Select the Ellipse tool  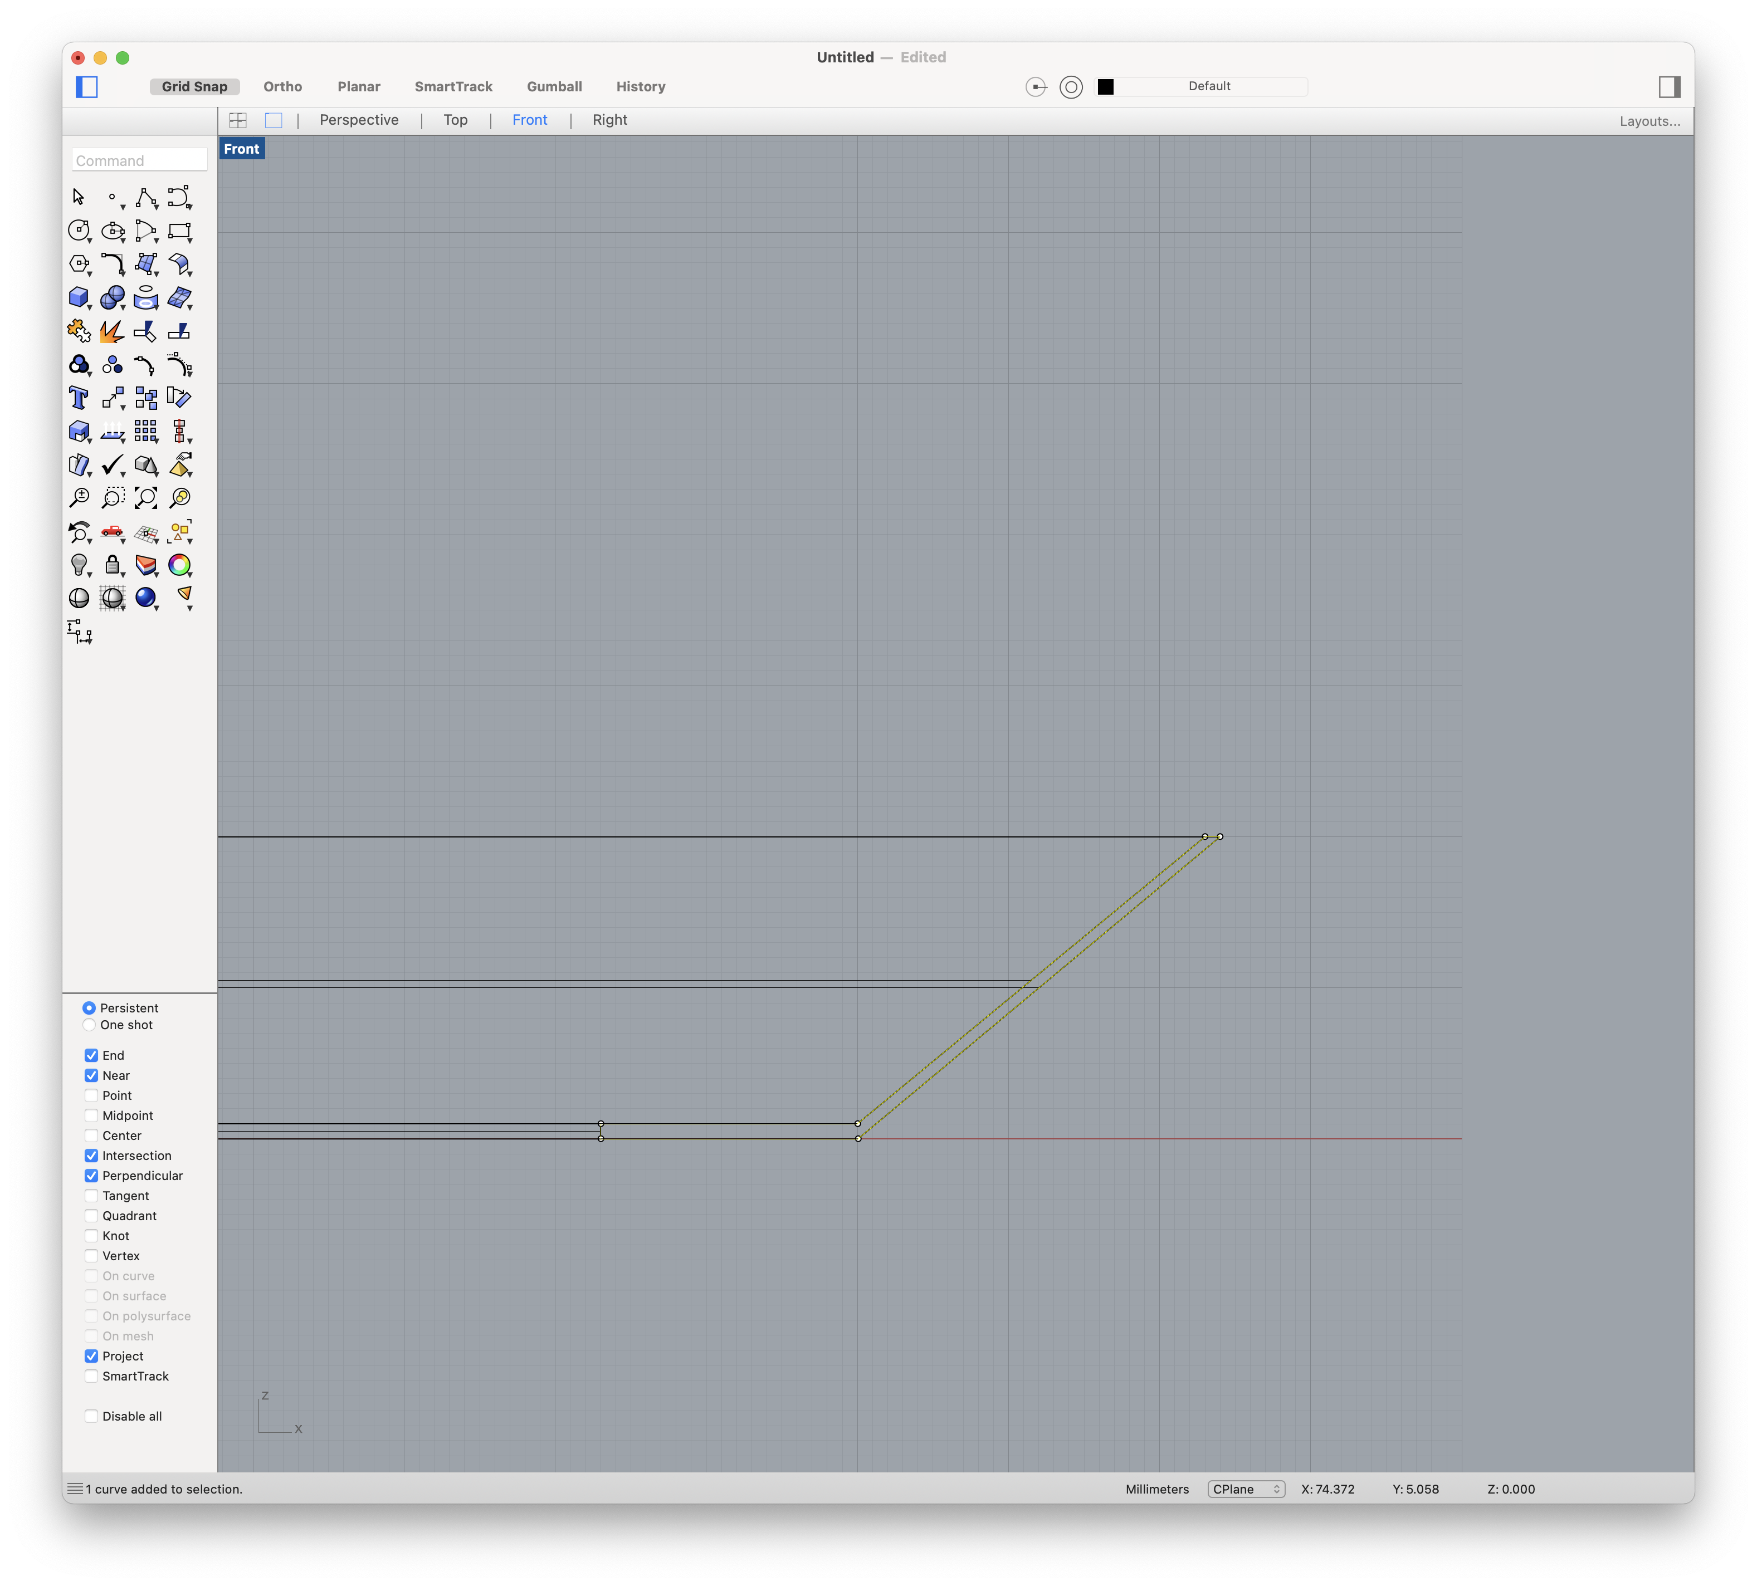pos(113,231)
